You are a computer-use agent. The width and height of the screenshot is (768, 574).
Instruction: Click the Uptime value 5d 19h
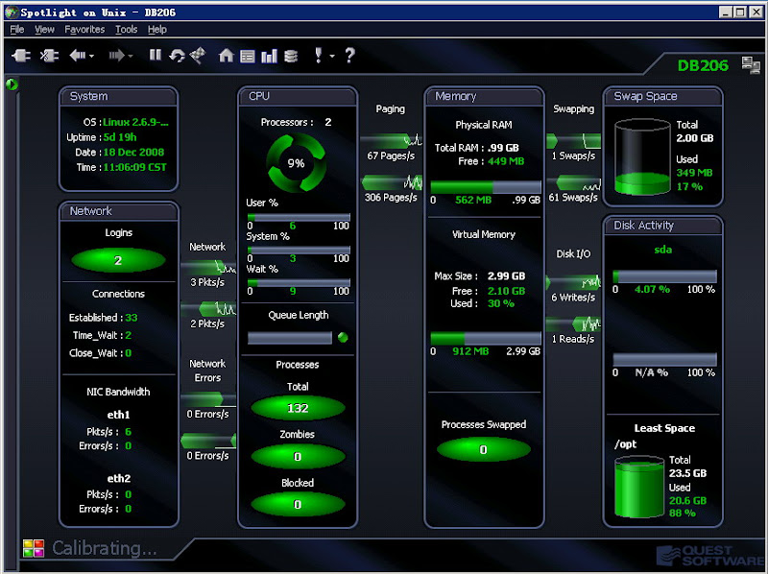(x=120, y=137)
